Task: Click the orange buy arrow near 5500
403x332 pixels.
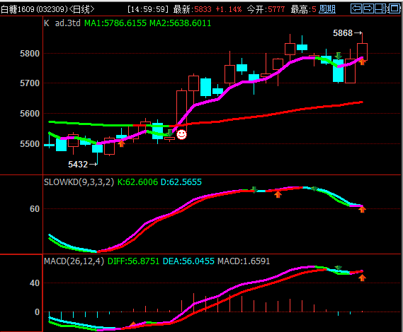Action: coord(122,143)
